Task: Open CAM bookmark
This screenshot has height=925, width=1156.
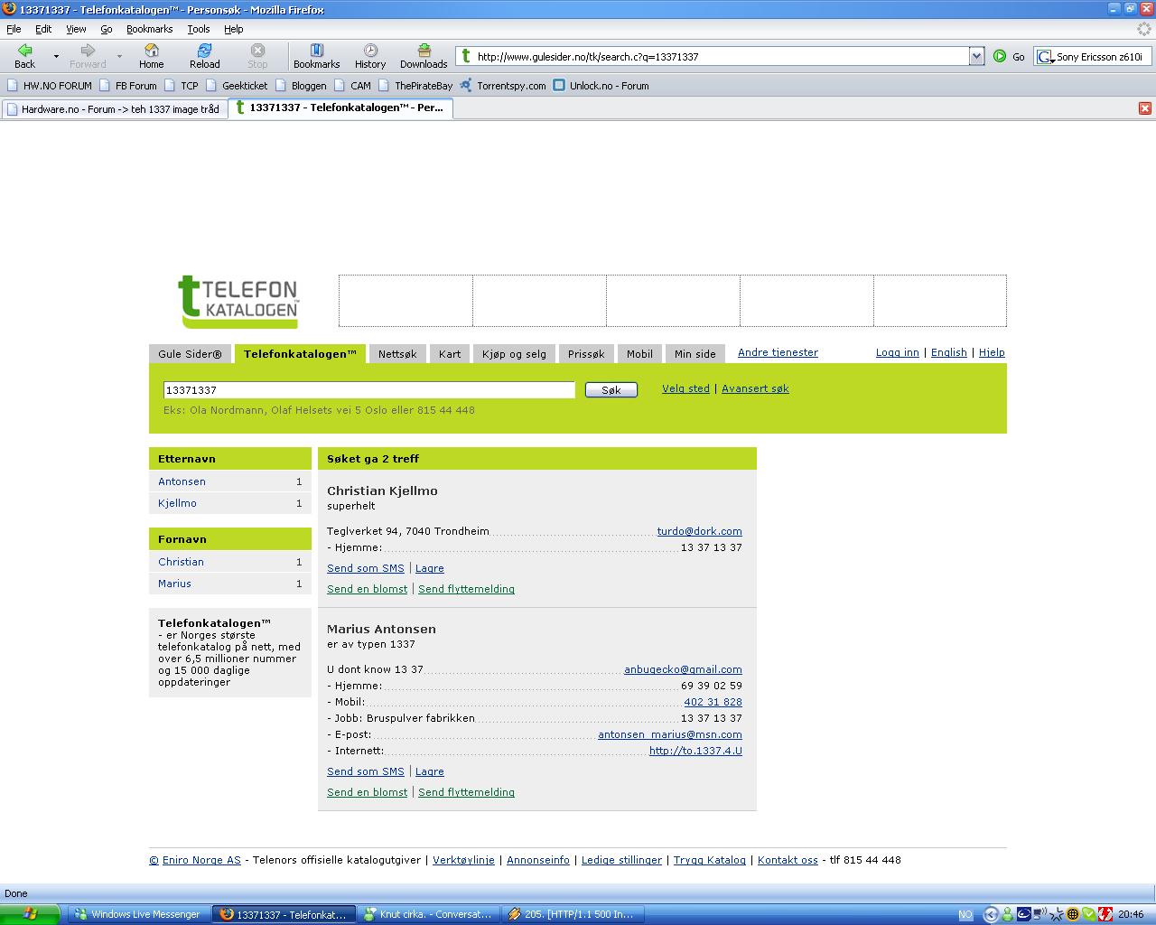Action: click(x=352, y=86)
